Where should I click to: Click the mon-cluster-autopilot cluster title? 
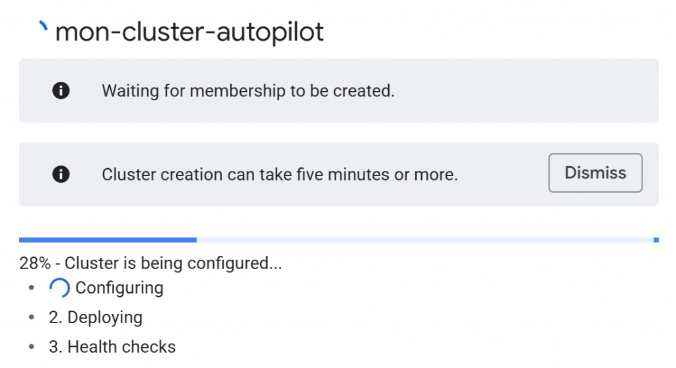pyautogui.click(x=189, y=32)
